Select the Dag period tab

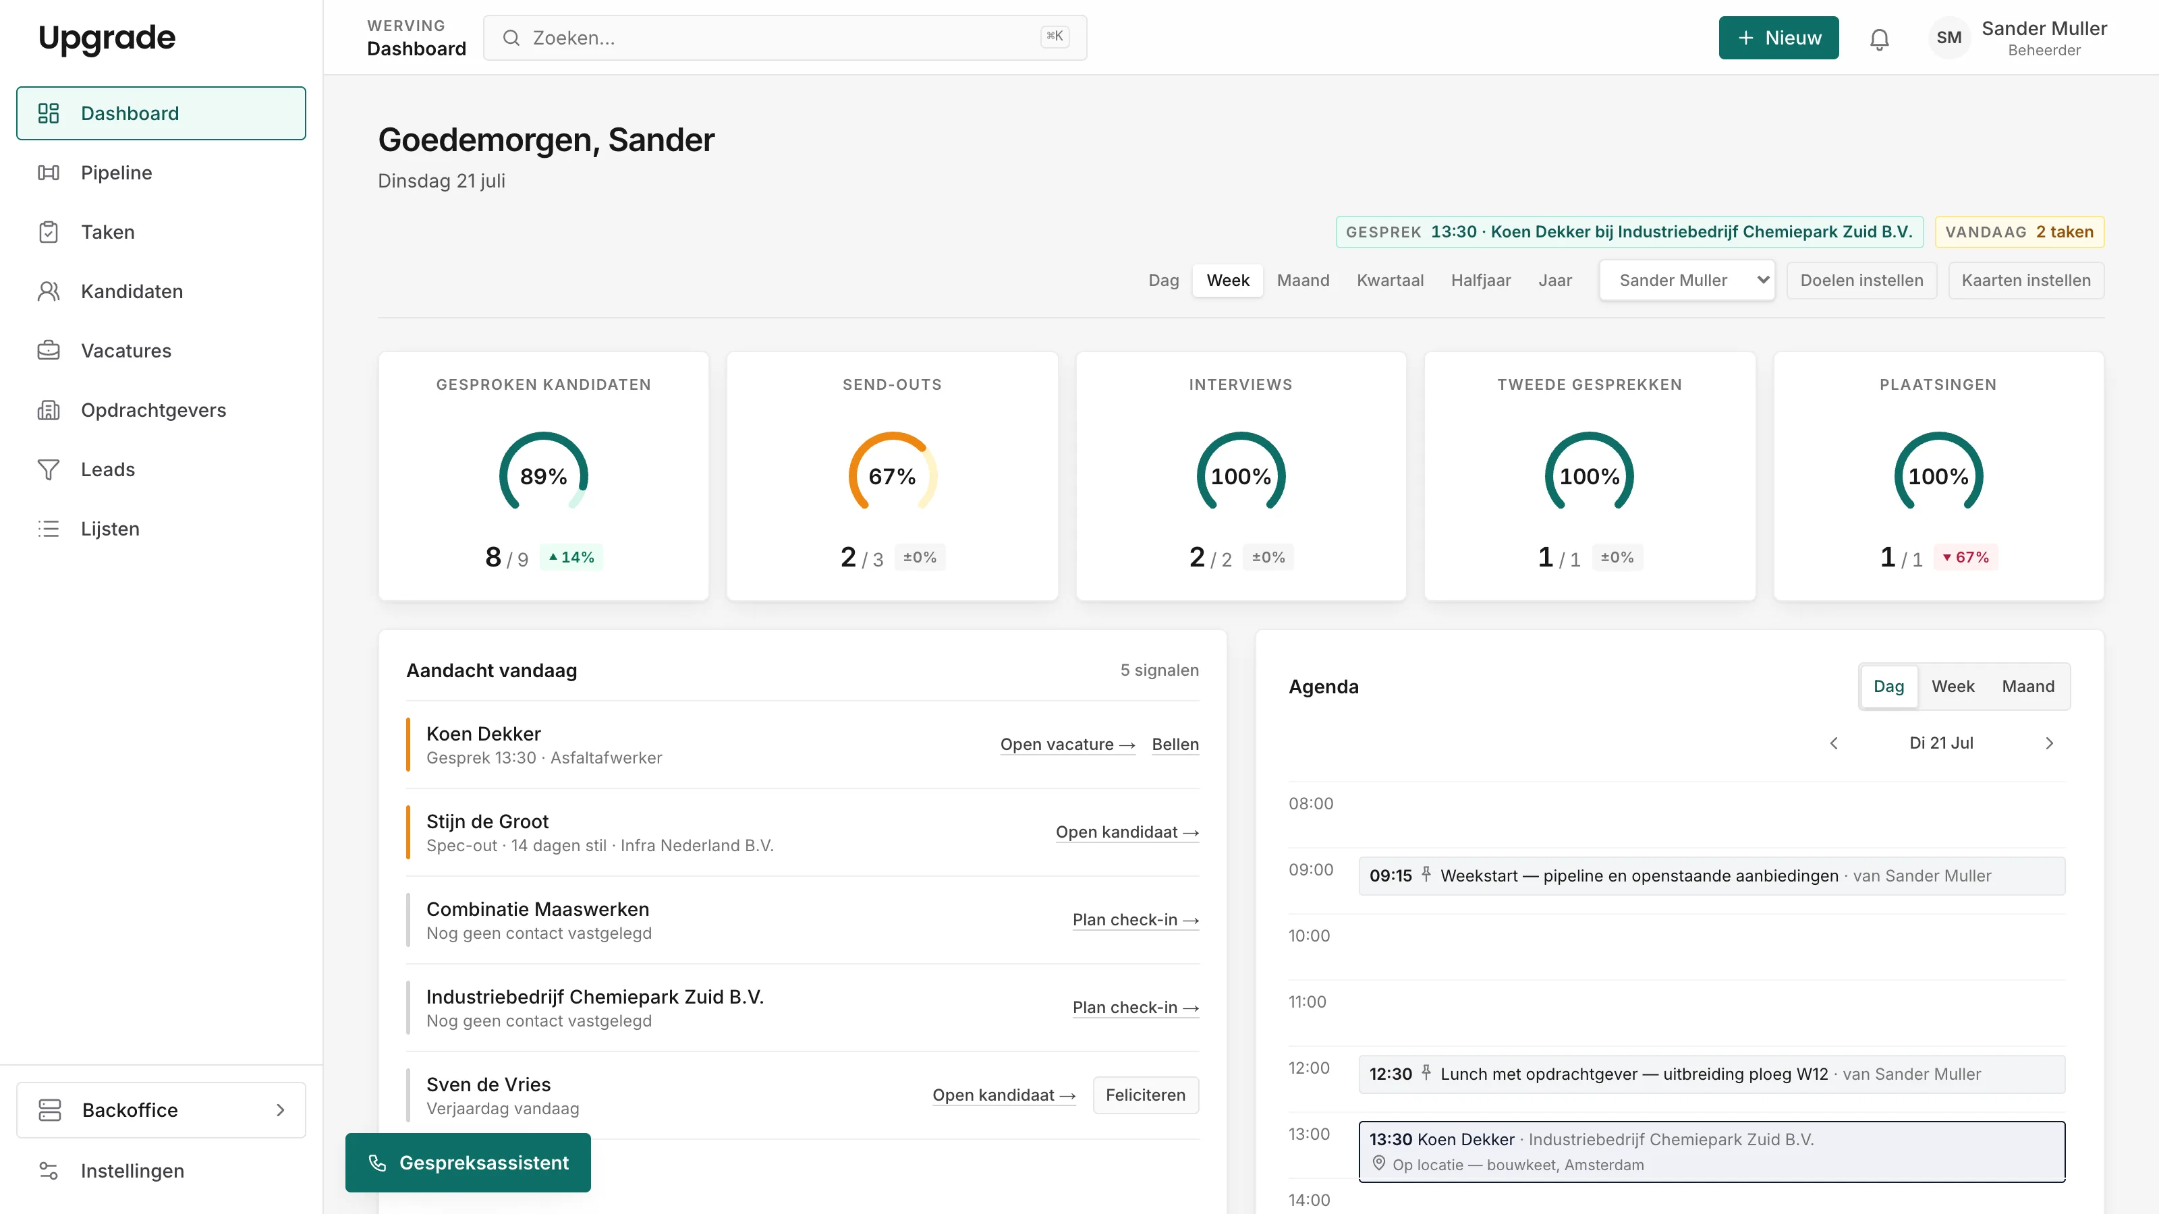pos(1163,280)
